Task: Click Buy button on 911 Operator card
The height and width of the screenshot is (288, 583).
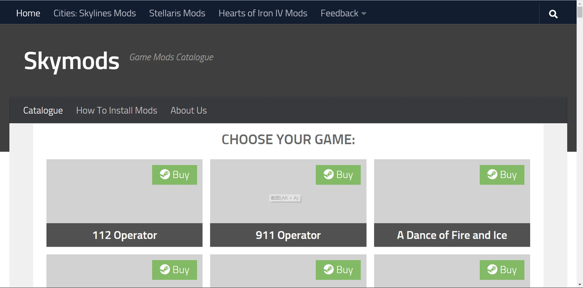Action: [338, 175]
